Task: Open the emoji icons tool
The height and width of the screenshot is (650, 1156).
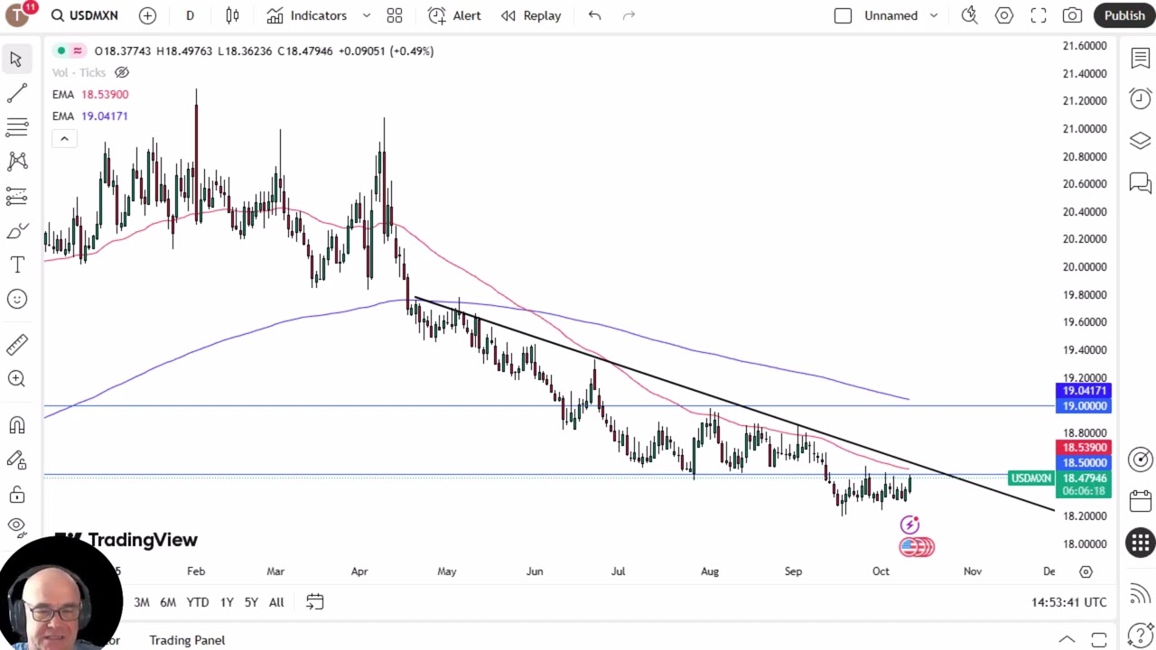Action: pyautogui.click(x=16, y=299)
